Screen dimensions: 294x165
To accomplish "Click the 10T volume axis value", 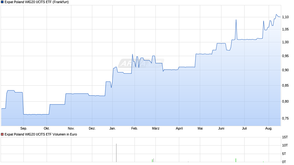I will pos(285,146).
